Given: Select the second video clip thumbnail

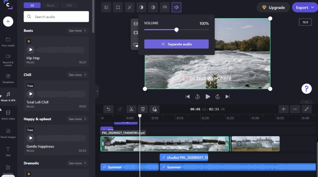Looking at the screenshot, I should (x=256, y=144).
